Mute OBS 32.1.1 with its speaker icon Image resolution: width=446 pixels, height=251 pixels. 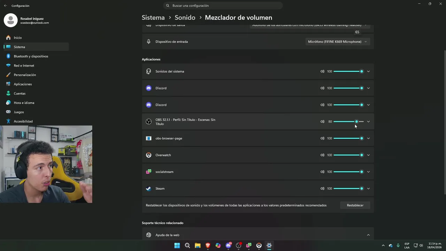click(x=322, y=122)
